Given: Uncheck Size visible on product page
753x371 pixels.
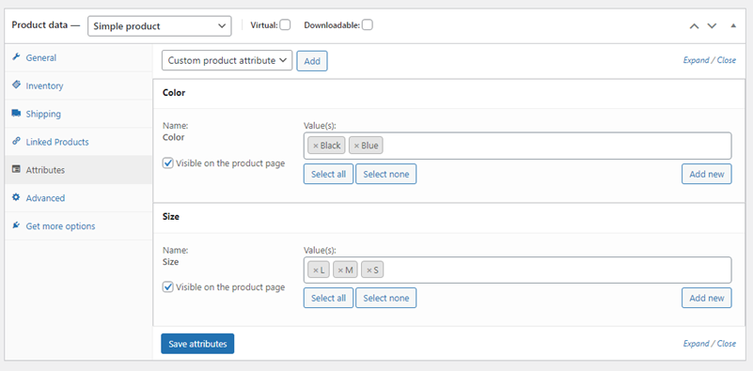Looking at the screenshot, I should click(167, 287).
